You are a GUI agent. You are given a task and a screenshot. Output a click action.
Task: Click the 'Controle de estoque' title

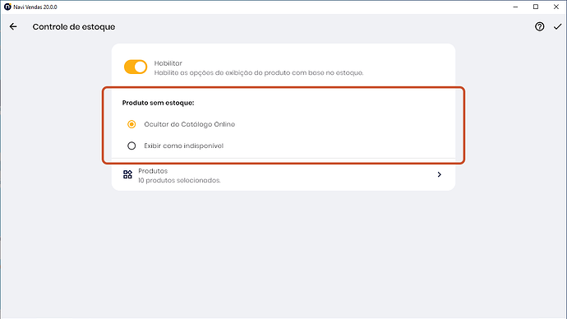pyautogui.click(x=74, y=27)
